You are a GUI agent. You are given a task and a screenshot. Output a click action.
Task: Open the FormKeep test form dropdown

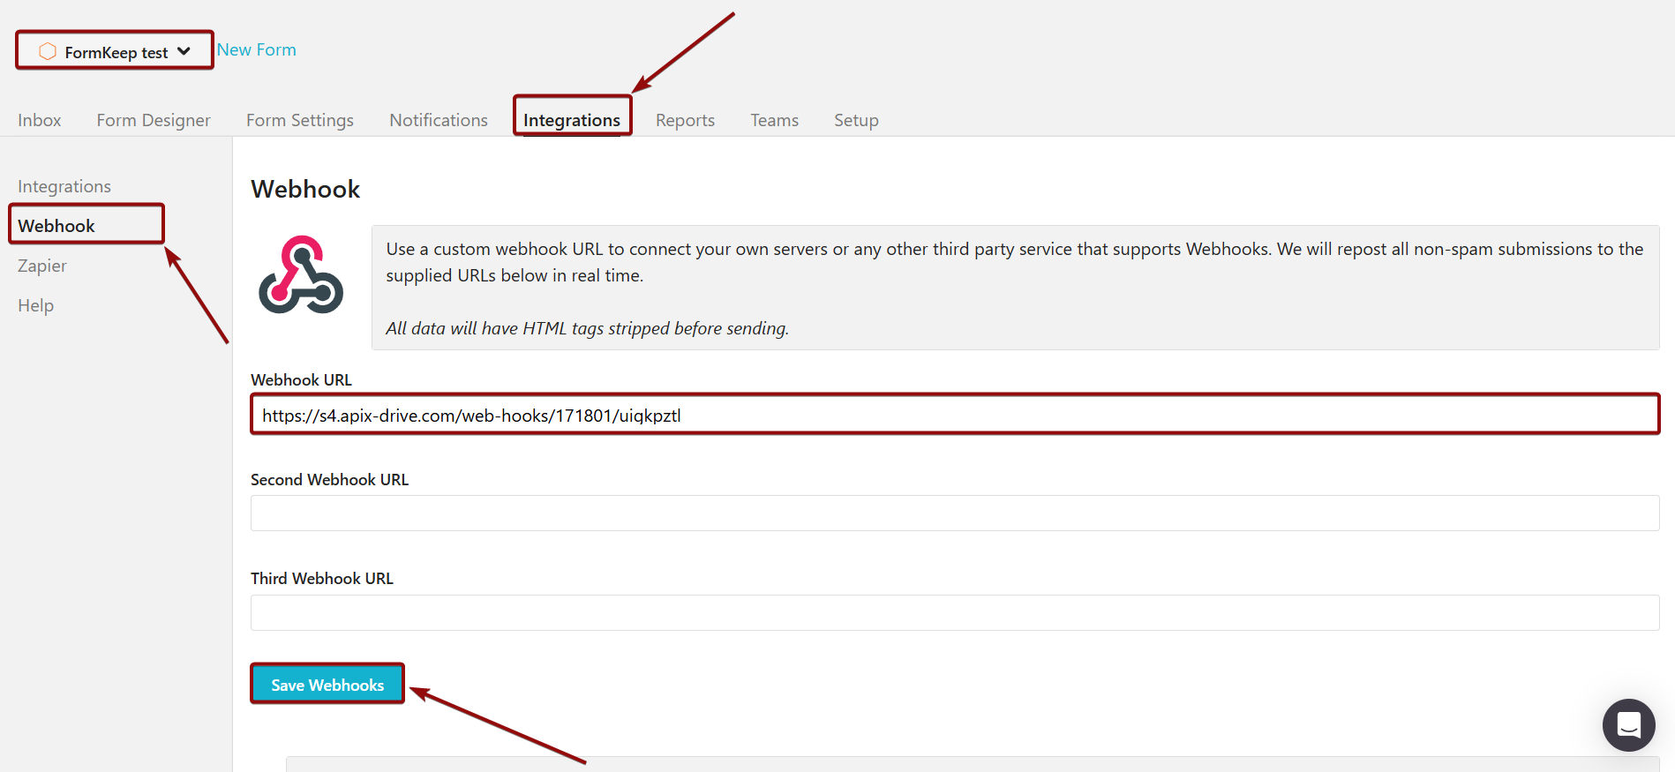click(115, 51)
